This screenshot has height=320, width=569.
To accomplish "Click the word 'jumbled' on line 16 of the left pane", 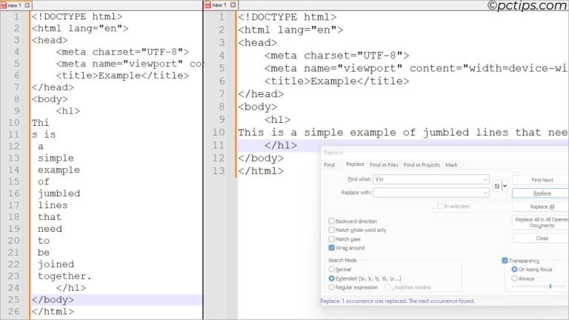I will click(59, 193).
